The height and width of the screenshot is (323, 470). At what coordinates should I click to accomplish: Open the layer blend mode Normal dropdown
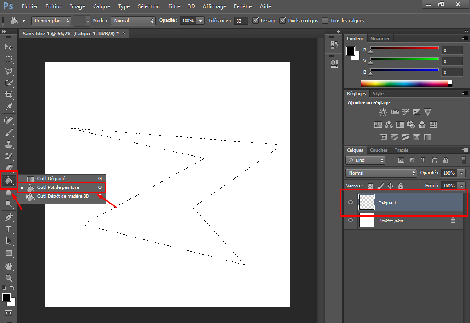pos(381,173)
